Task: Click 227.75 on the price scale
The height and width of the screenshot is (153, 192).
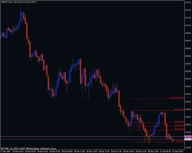Action: (x=188, y=2)
